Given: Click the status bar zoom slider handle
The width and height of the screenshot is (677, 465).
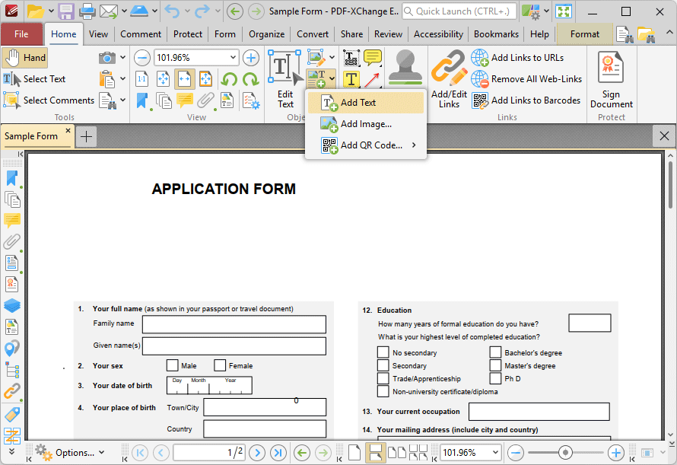Looking at the screenshot, I should click(564, 453).
